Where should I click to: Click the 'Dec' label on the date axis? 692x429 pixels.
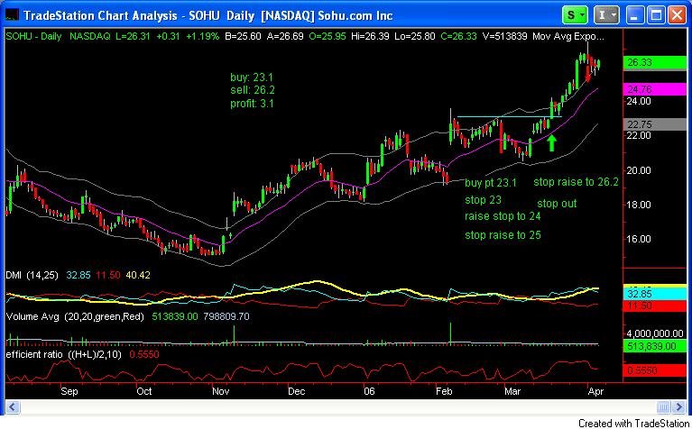point(297,391)
